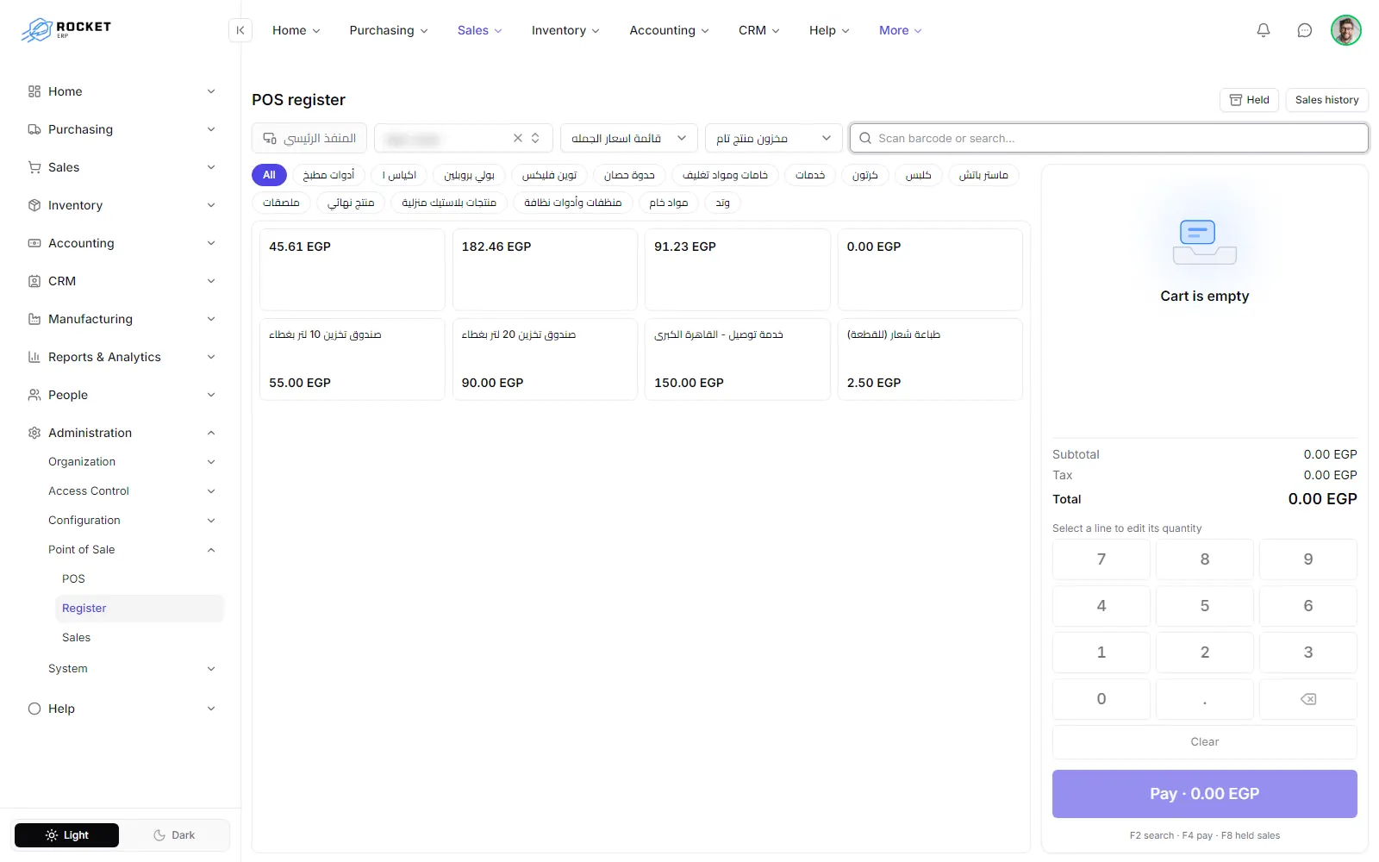This screenshot has width=1379, height=862.
Task: Filter products by منتج نهائي category
Action: (x=351, y=203)
